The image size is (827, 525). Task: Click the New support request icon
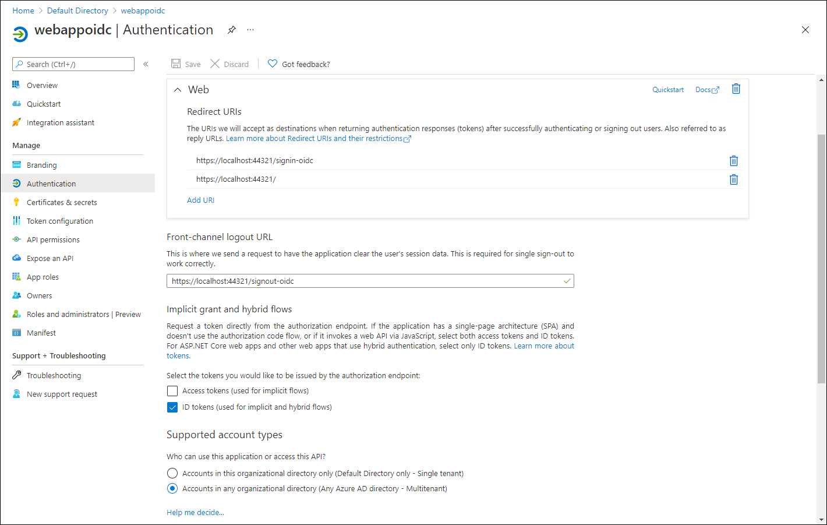click(x=16, y=394)
